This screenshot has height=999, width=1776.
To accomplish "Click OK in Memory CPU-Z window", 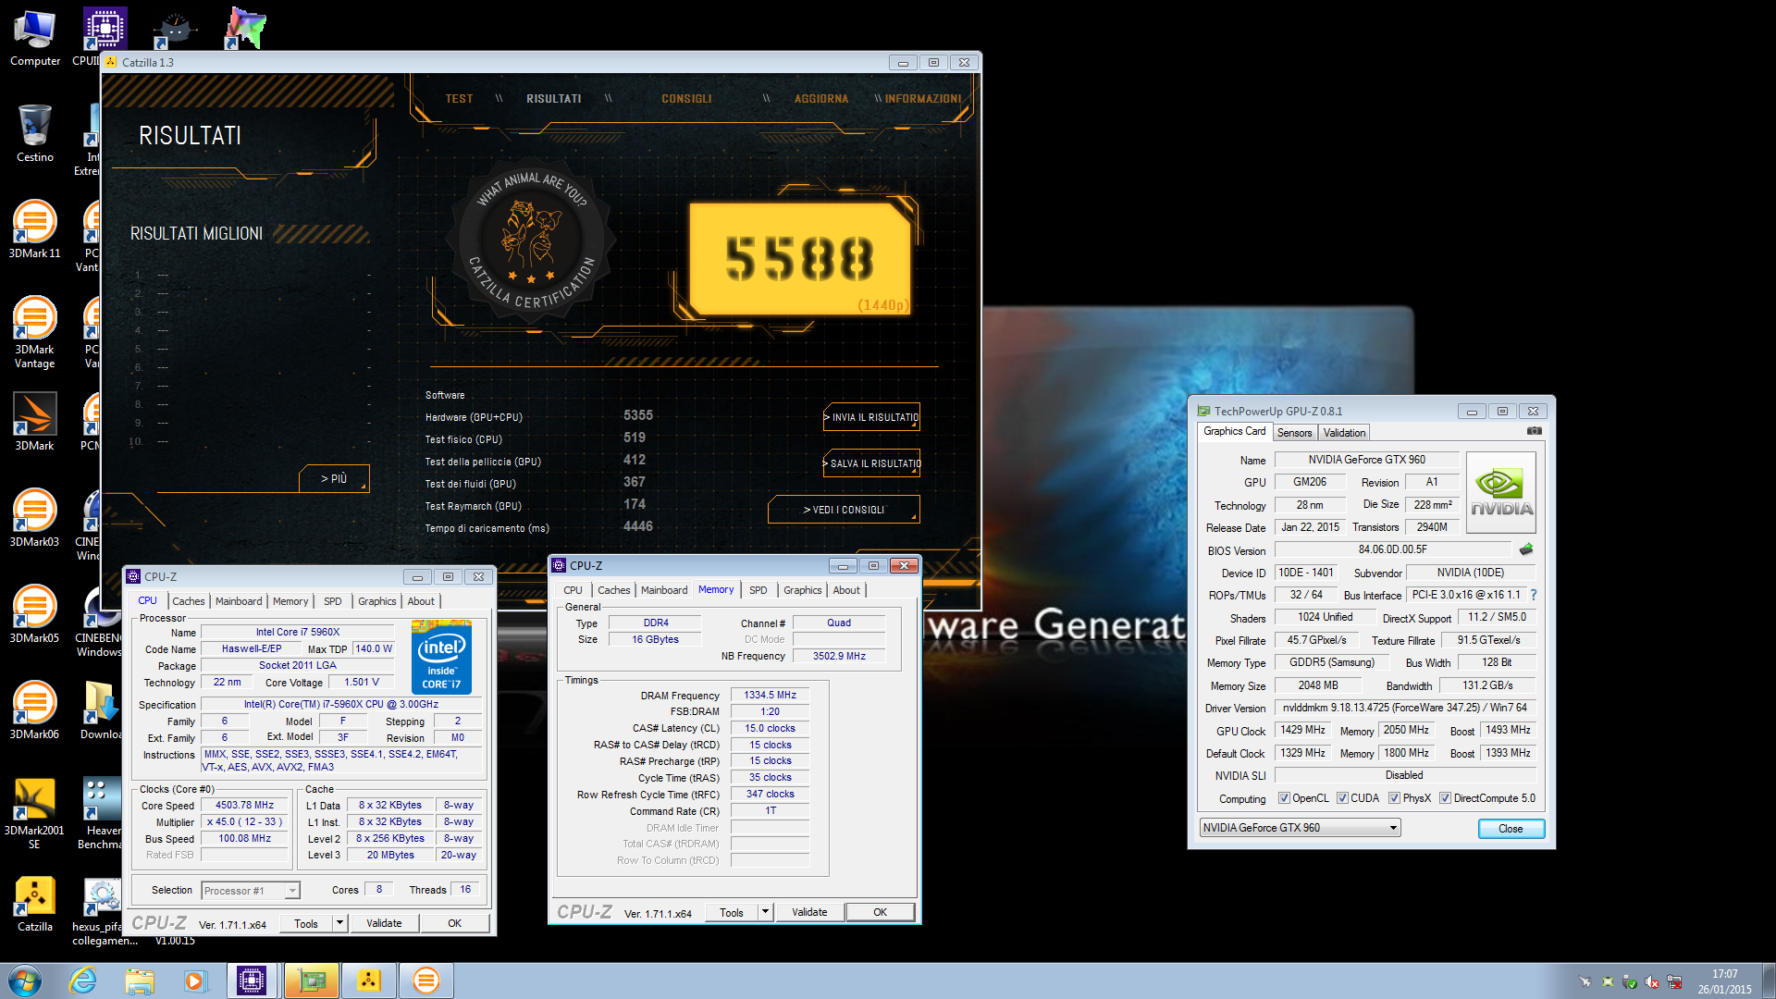I will pyautogui.click(x=880, y=912).
